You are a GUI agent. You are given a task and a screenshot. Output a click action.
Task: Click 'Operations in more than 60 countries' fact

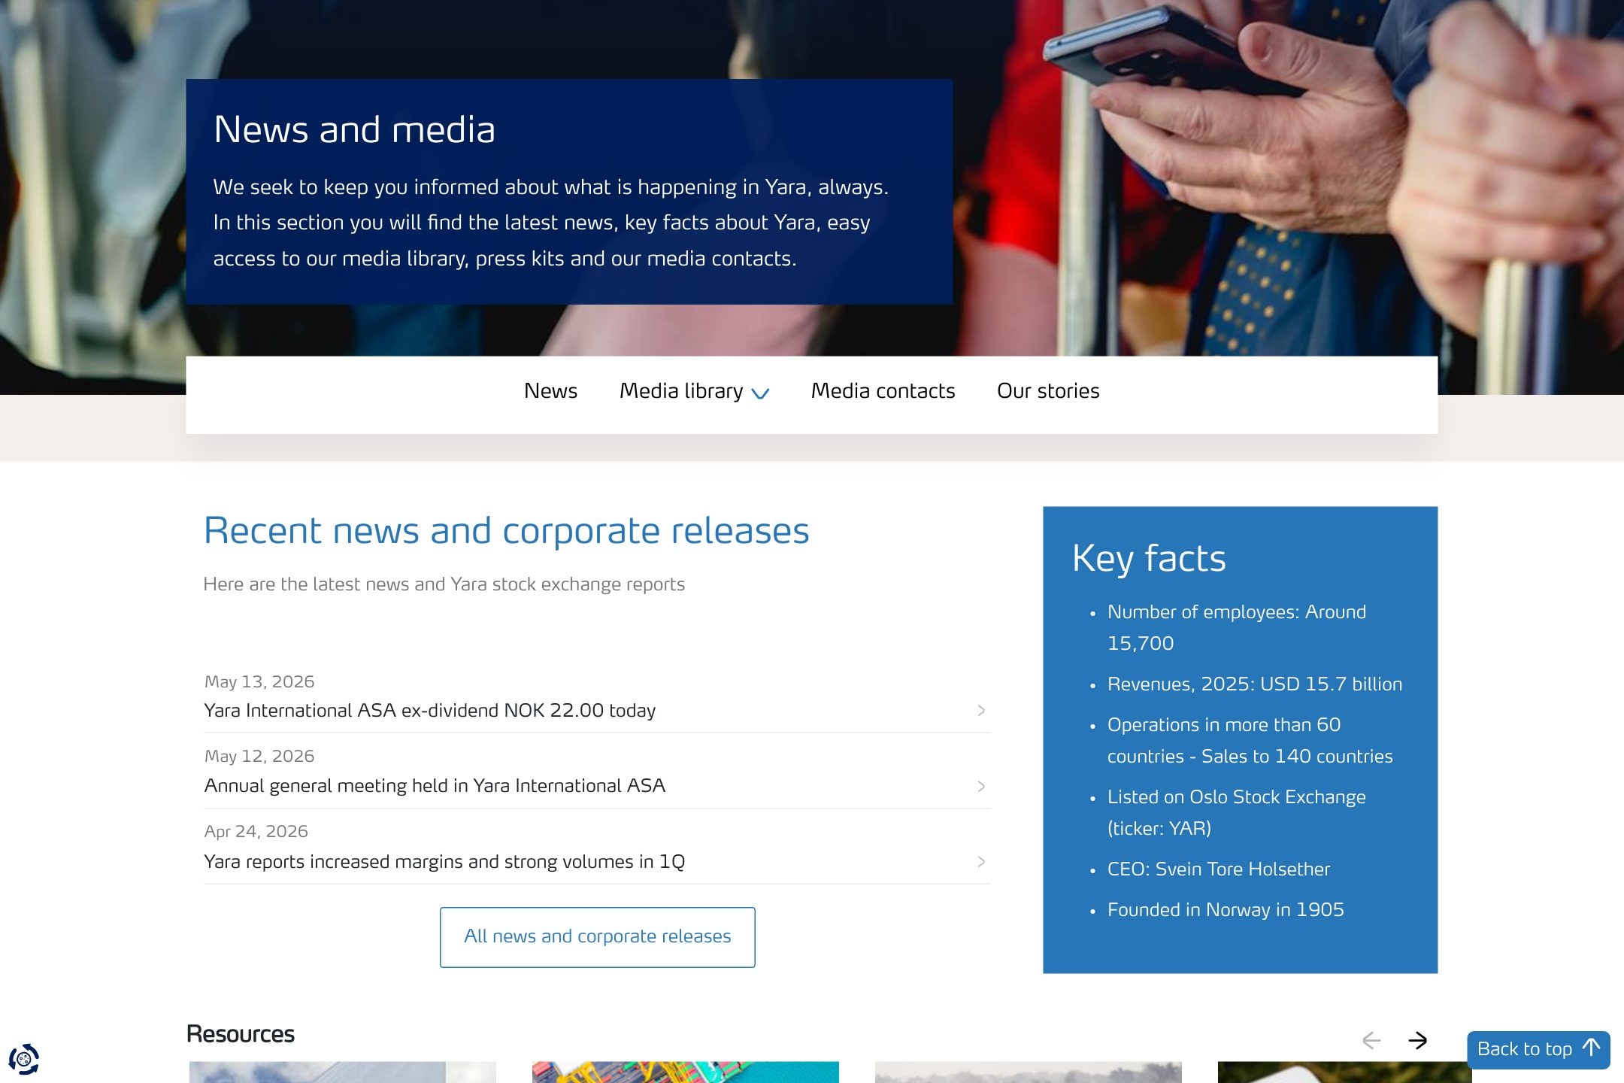click(1250, 741)
